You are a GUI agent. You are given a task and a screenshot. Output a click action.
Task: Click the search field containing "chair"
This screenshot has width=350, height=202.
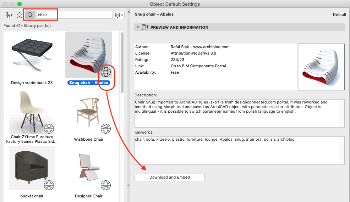point(75,15)
